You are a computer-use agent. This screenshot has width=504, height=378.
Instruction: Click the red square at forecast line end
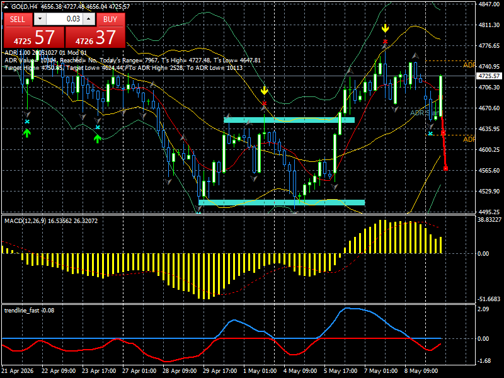point(445,168)
